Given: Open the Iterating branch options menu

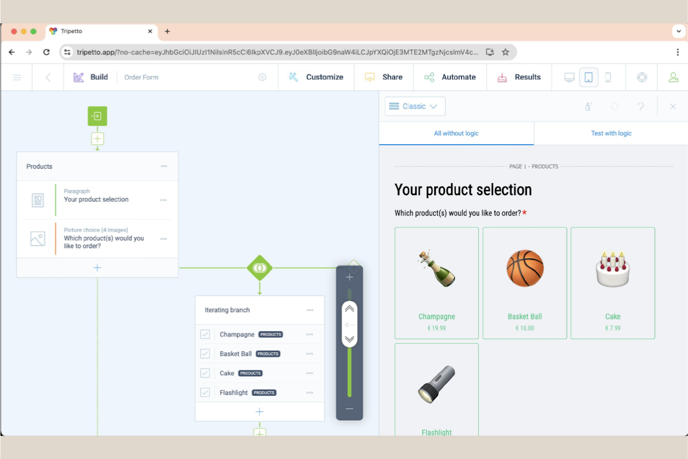Looking at the screenshot, I should pyautogui.click(x=310, y=310).
